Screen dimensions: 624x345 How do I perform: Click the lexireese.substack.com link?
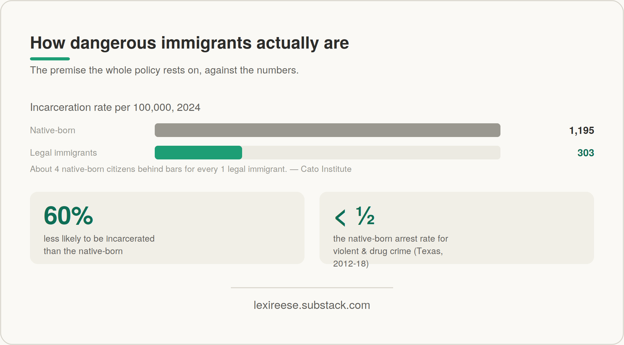312,305
